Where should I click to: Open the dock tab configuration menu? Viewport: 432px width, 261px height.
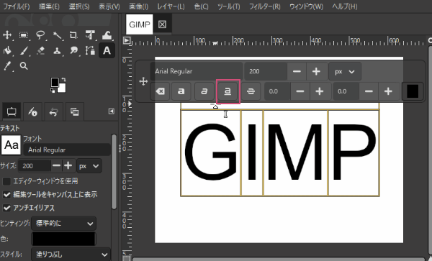tap(112, 111)
